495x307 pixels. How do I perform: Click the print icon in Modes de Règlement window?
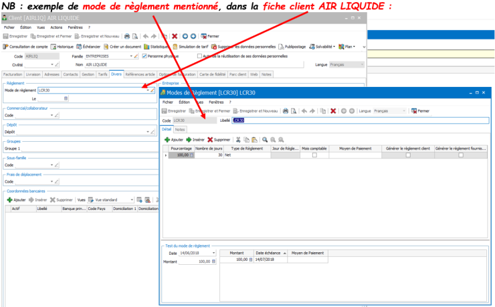pyautogui.click(x=286, y=111)
